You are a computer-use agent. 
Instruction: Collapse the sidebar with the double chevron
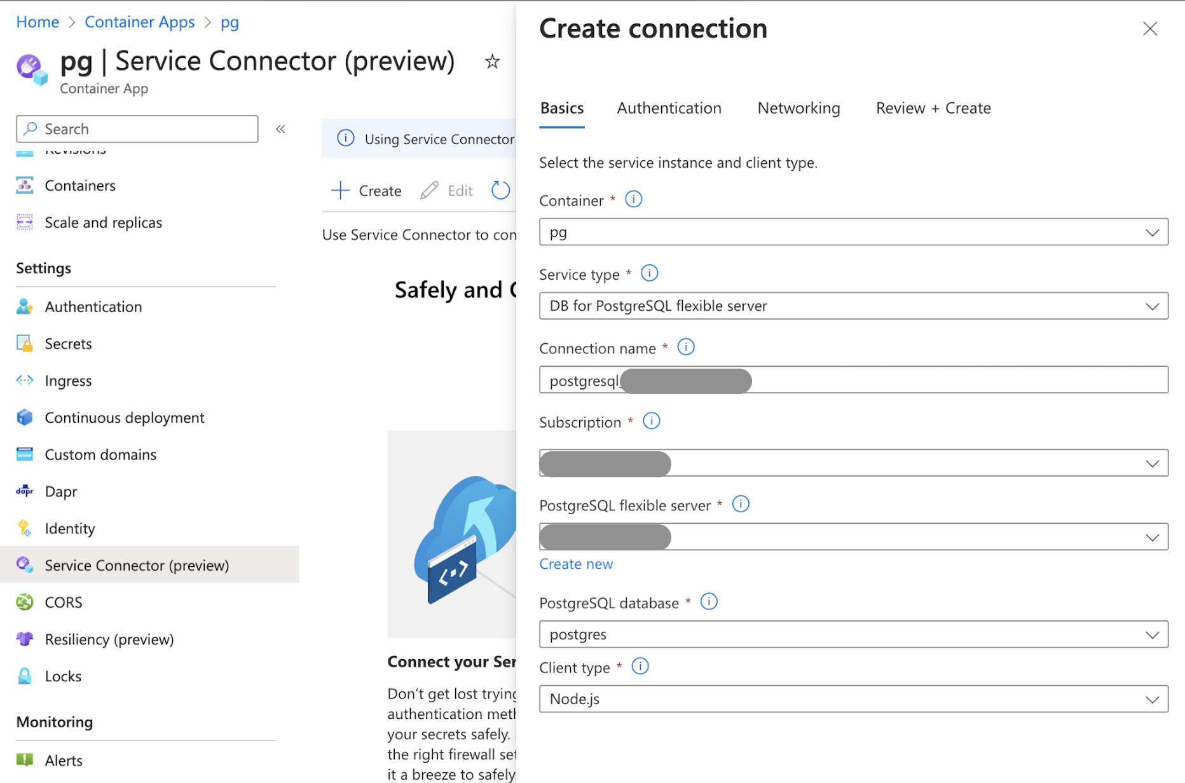click(280, 129)
